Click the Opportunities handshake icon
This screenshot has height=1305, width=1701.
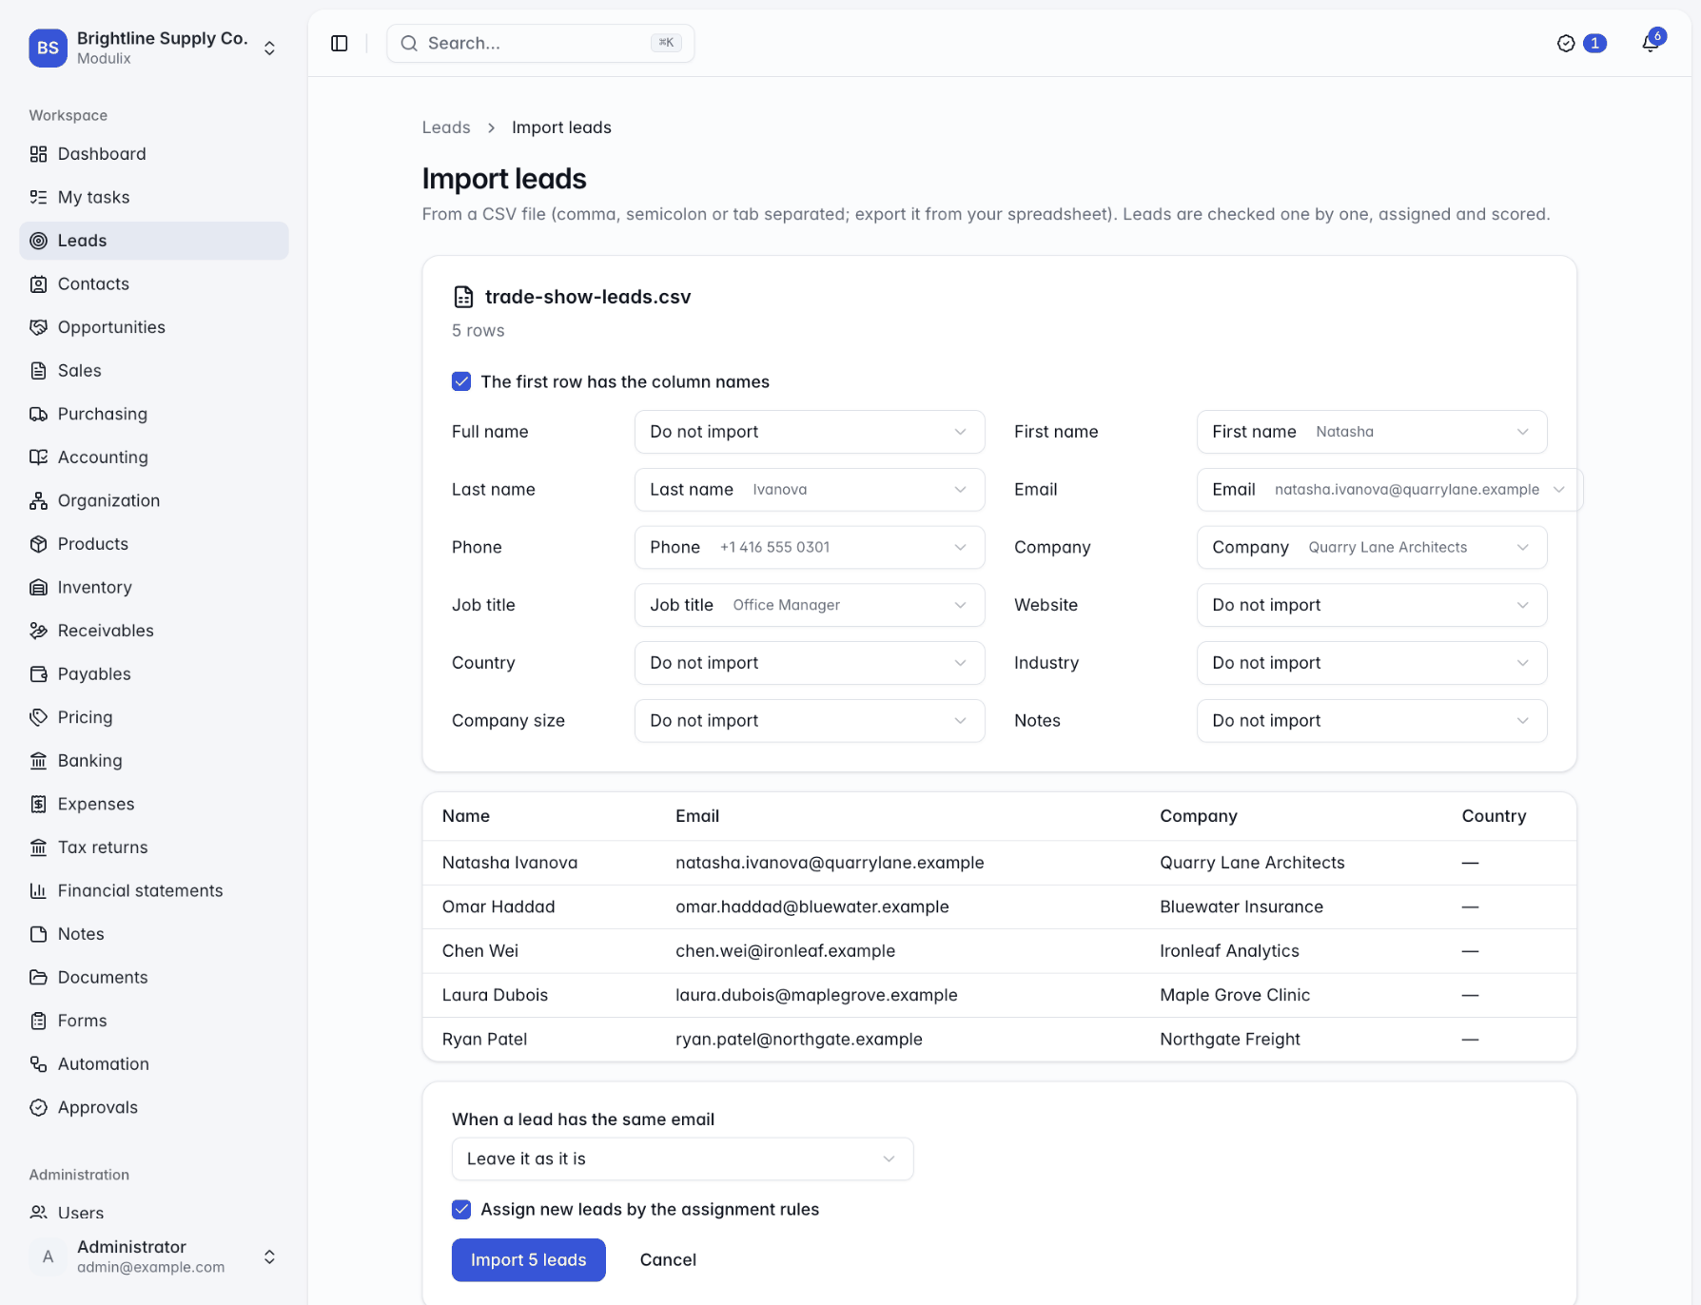pyautogui.click(x=38, y=327)
